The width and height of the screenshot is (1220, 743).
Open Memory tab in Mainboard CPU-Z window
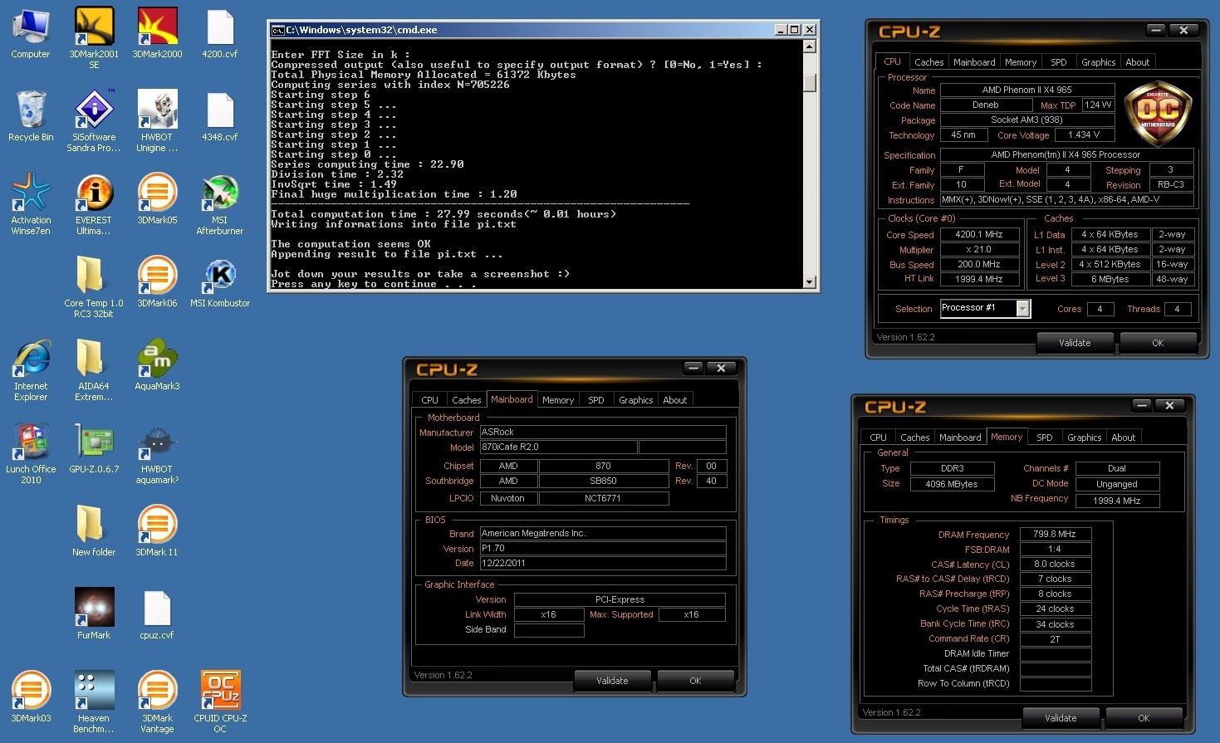(558, 400)
